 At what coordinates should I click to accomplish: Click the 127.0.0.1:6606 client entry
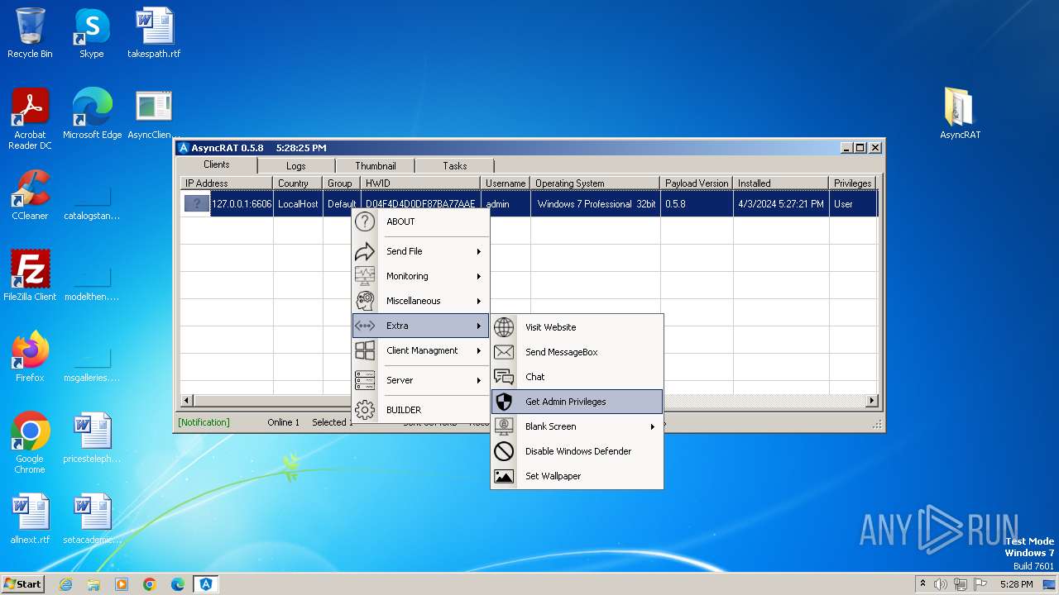click(x=242, y=204)
